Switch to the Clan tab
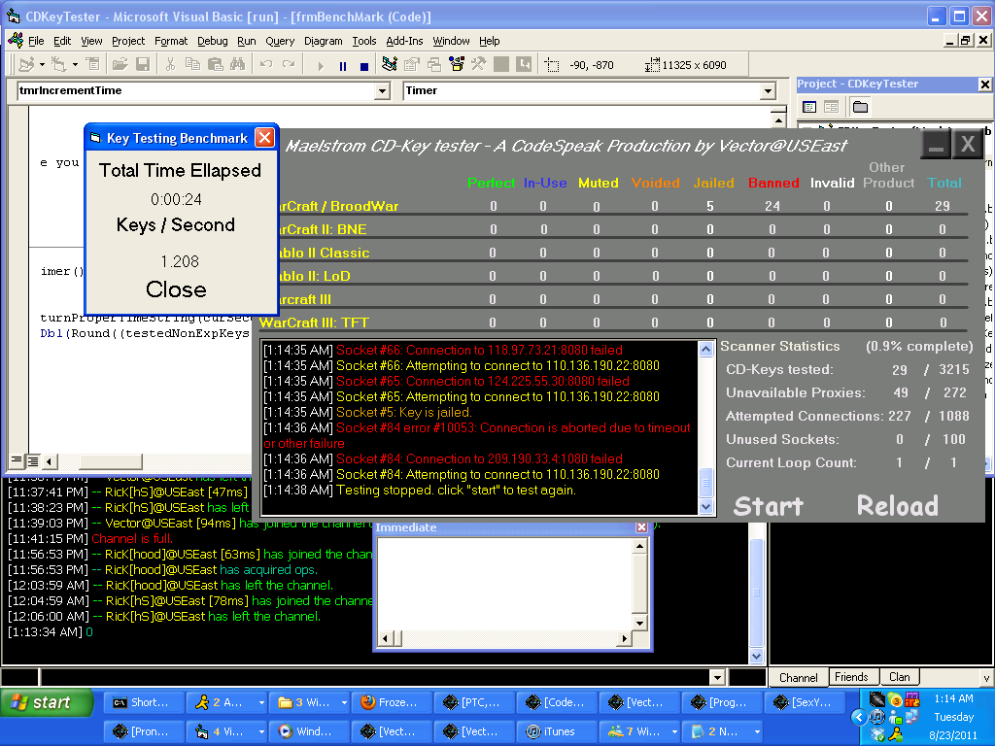Viewport: 995px width, 746px height. (899, 677)
